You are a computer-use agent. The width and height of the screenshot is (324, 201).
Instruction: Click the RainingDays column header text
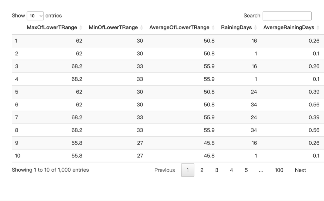click(236, 27)
